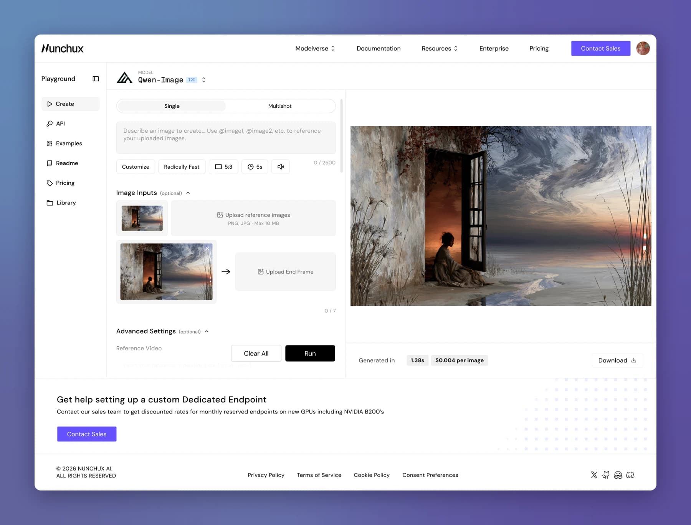Click the black Run button
This screenshot has height=525, width=691.
point(310,353)
